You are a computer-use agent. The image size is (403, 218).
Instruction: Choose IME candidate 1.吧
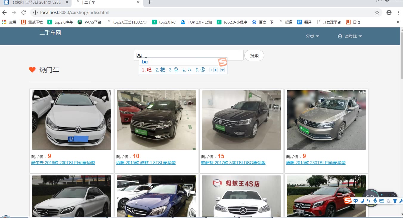tap(146, 70)
